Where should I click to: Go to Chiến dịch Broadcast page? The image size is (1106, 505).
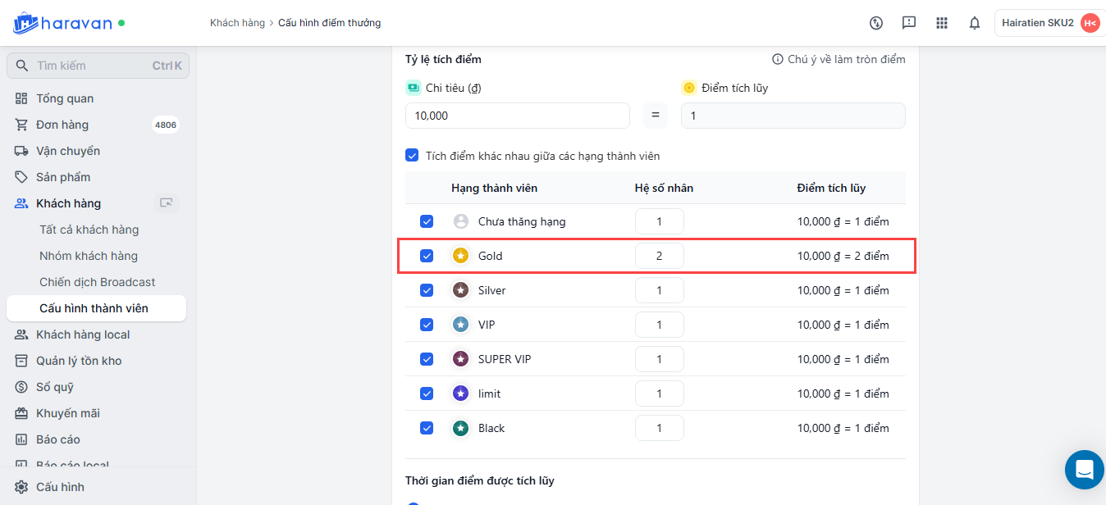97,282
